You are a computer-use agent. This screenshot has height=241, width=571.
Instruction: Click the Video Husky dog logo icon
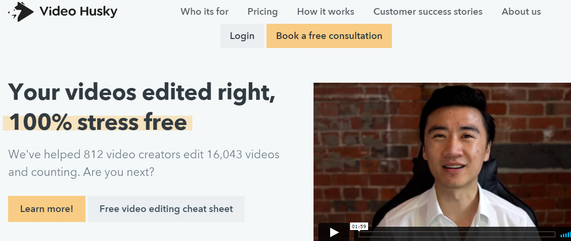21,12
